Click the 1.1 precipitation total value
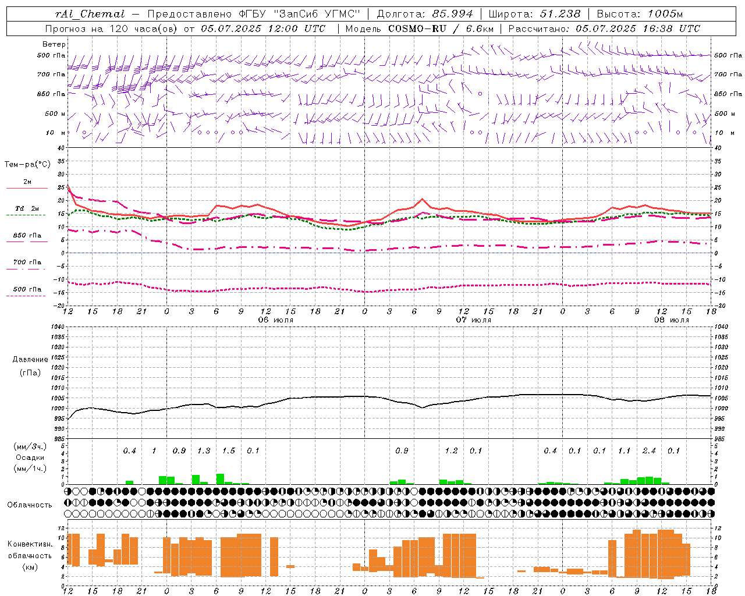 tap(624, 450)
